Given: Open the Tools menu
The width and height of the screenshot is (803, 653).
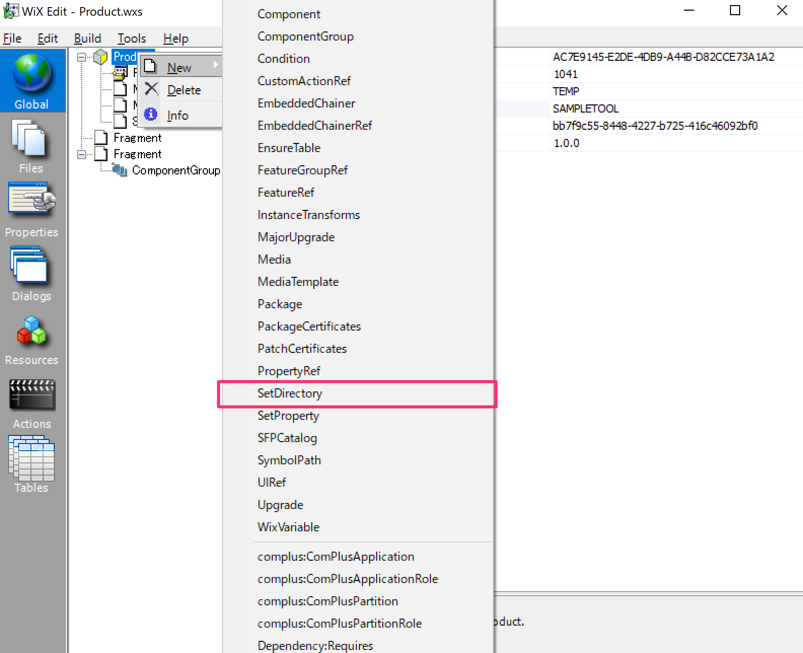Looking at the screenshot, I should point(132,39).
